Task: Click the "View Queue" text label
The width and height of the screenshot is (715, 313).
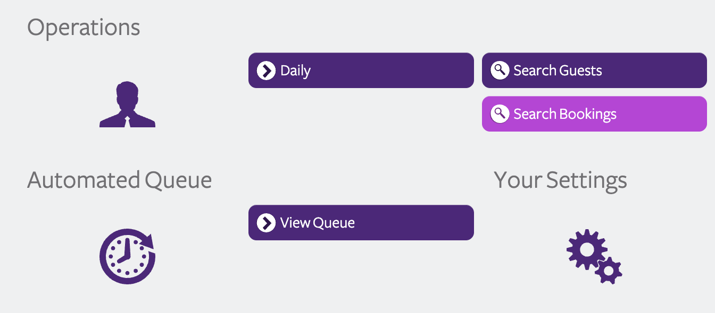Action: (x=318, y=223)
